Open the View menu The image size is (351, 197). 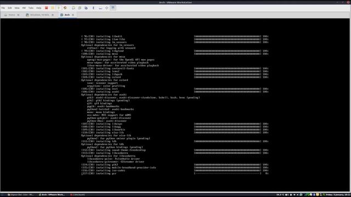tap(17, 8)
